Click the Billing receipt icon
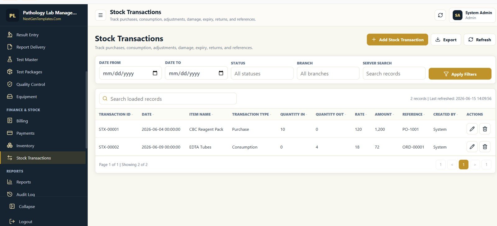 (x=10, y=120)
